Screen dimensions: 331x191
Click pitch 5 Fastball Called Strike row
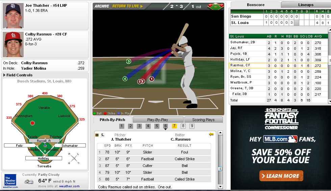coord(154,179)
